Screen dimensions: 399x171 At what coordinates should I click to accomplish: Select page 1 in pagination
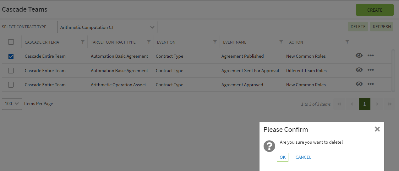(364, 104)
